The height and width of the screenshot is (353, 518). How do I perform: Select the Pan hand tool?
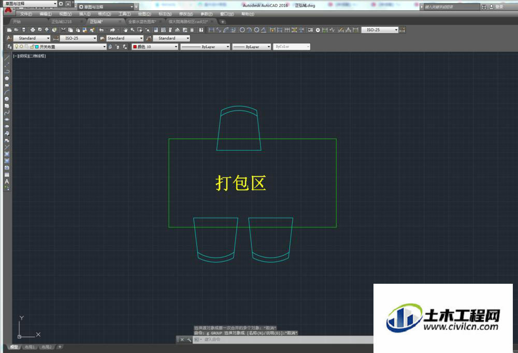[125, 30]
